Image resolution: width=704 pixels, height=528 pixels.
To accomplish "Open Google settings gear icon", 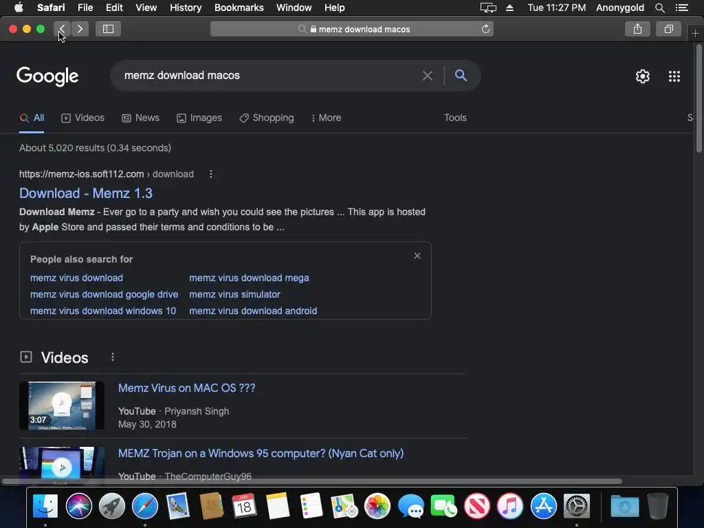I will [x=643, y=76].
